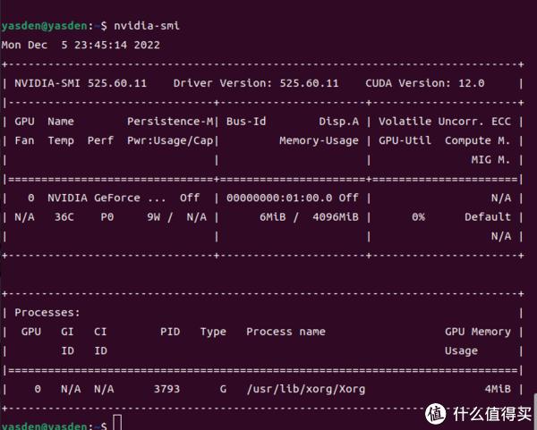Viewport: 537px width, 430px height.
Task: Click the 36C temperature reading
Action: click(64, 217)
